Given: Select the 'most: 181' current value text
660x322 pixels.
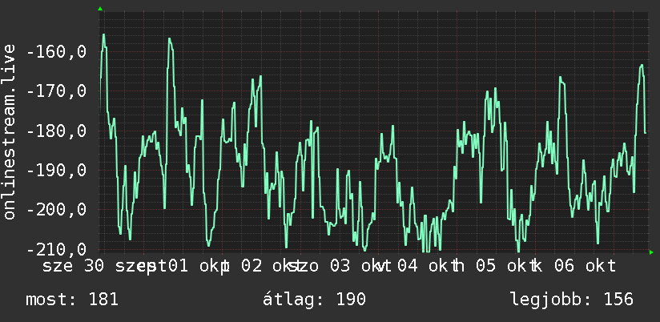Looking at the screenshot, I should (72, 300).
